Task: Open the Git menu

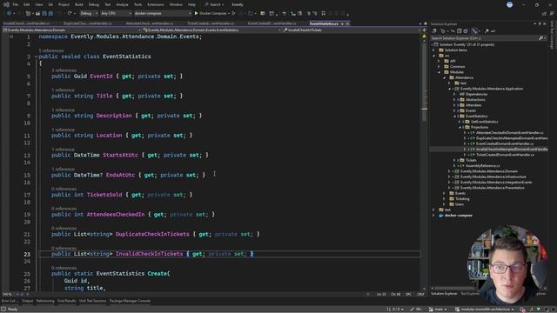Action: pyautogui.click(x=50, y=4)
